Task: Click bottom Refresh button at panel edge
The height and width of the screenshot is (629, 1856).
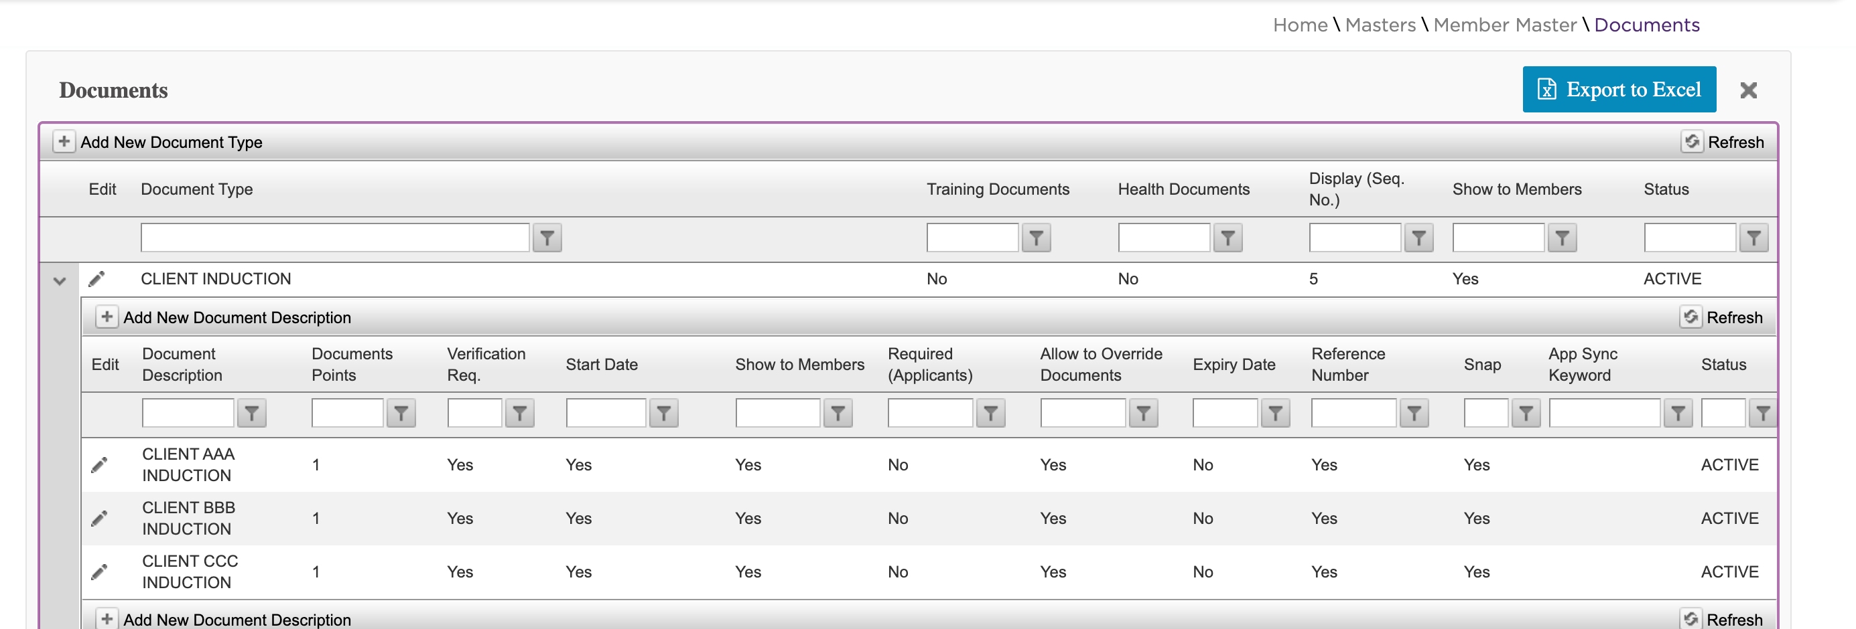Action: (1721, 619)
